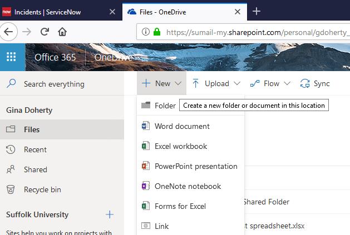Close the Files - OneDrive tab

tap(238, 12)
